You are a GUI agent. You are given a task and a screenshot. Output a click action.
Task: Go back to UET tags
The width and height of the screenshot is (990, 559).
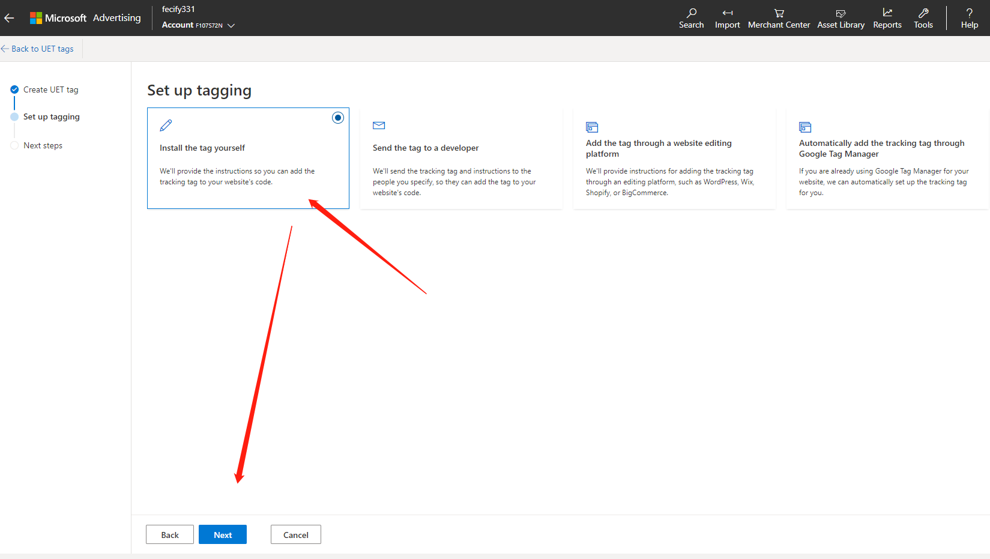click(37, 49)
